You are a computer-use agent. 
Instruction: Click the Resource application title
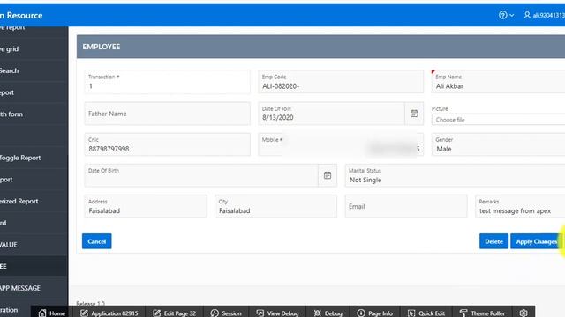pos(21,15)
